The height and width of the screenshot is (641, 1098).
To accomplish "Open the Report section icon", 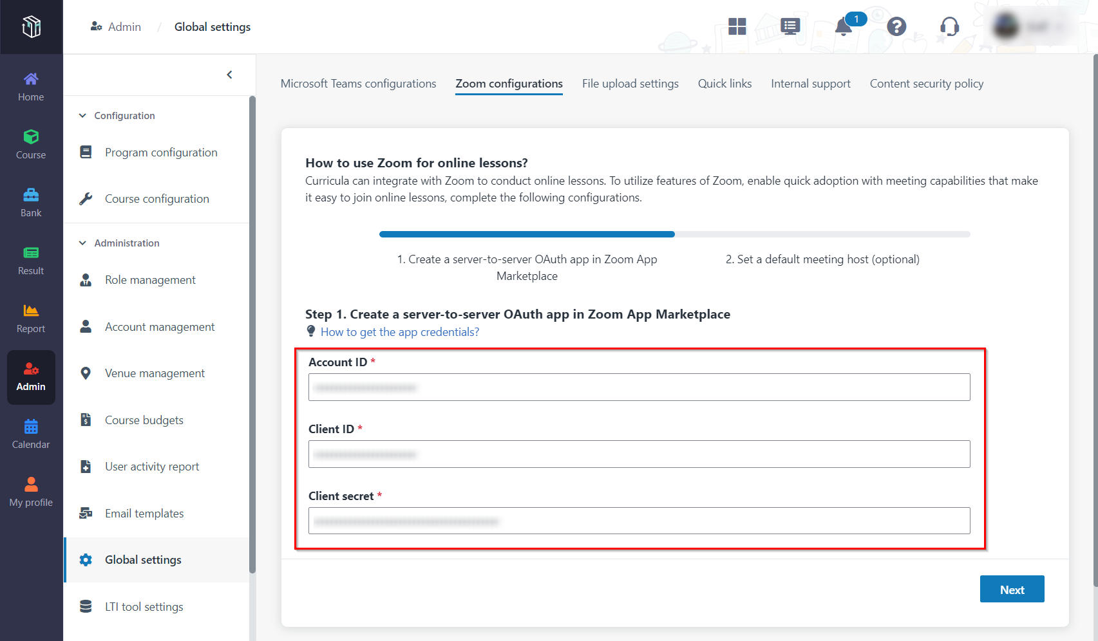I will point(31,310).
